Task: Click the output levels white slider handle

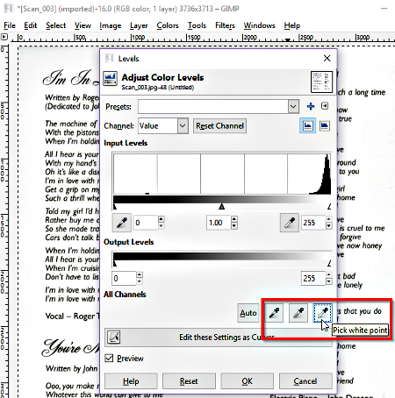Action: point(329,264)
